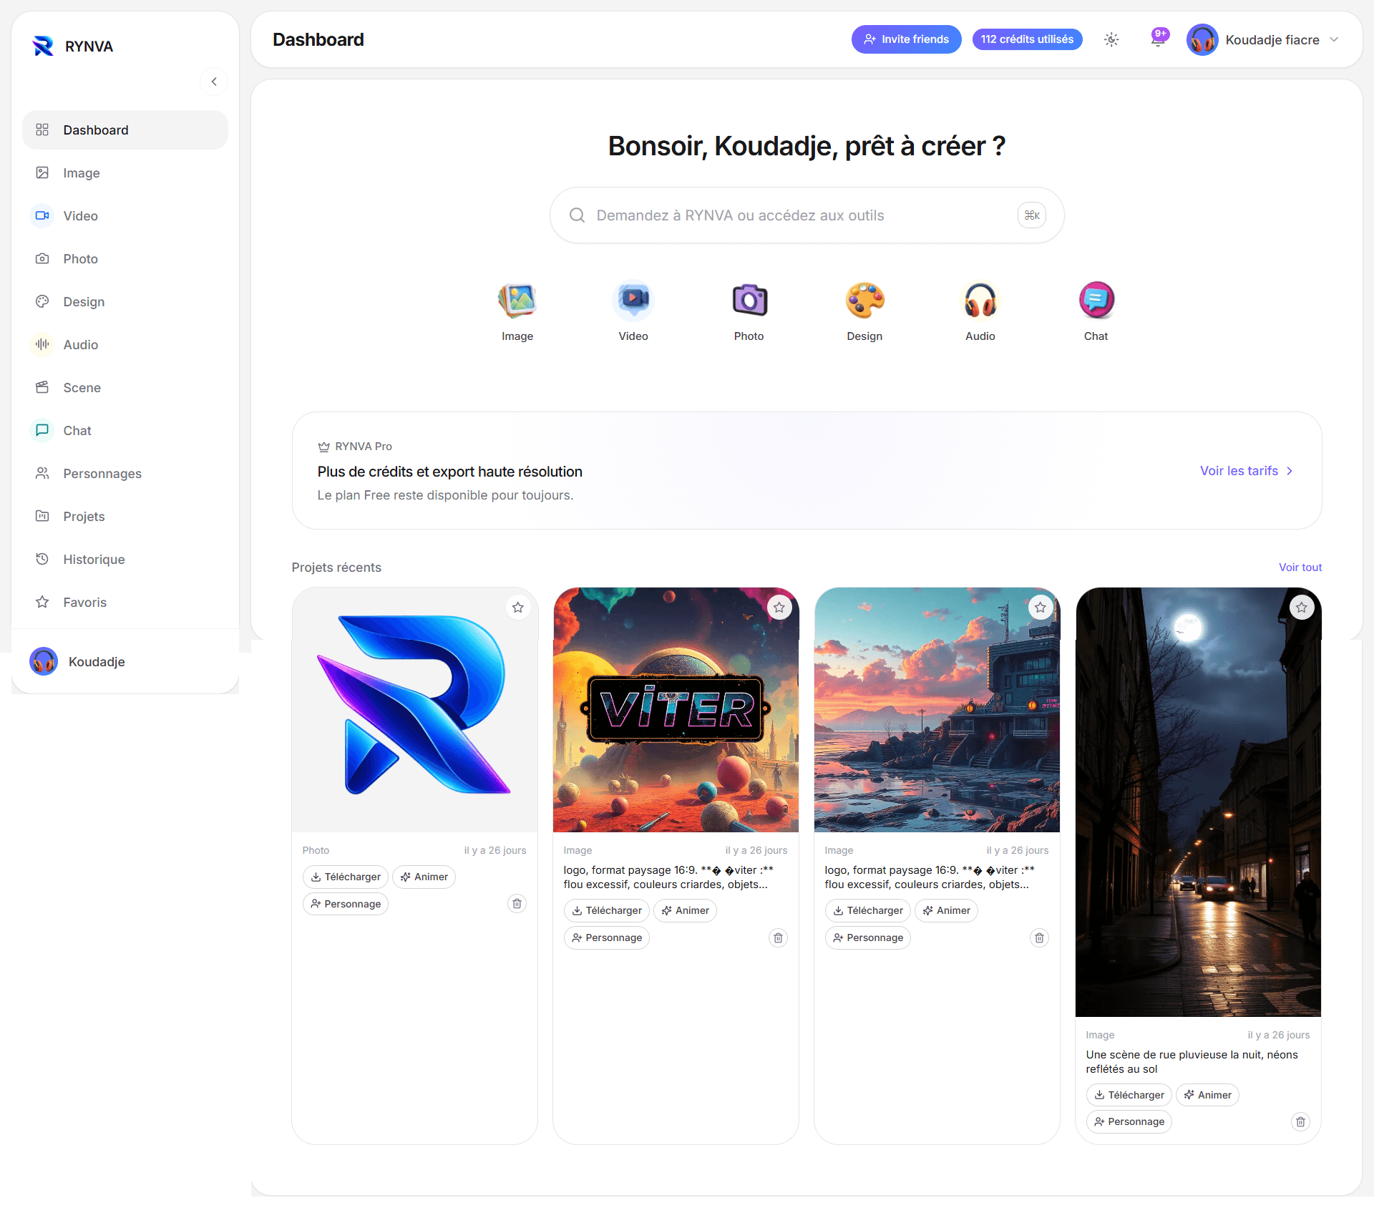Focus the Demandez à RYNVA search field
This screenshot has height=1208, width=1374.
pos(807,215)
